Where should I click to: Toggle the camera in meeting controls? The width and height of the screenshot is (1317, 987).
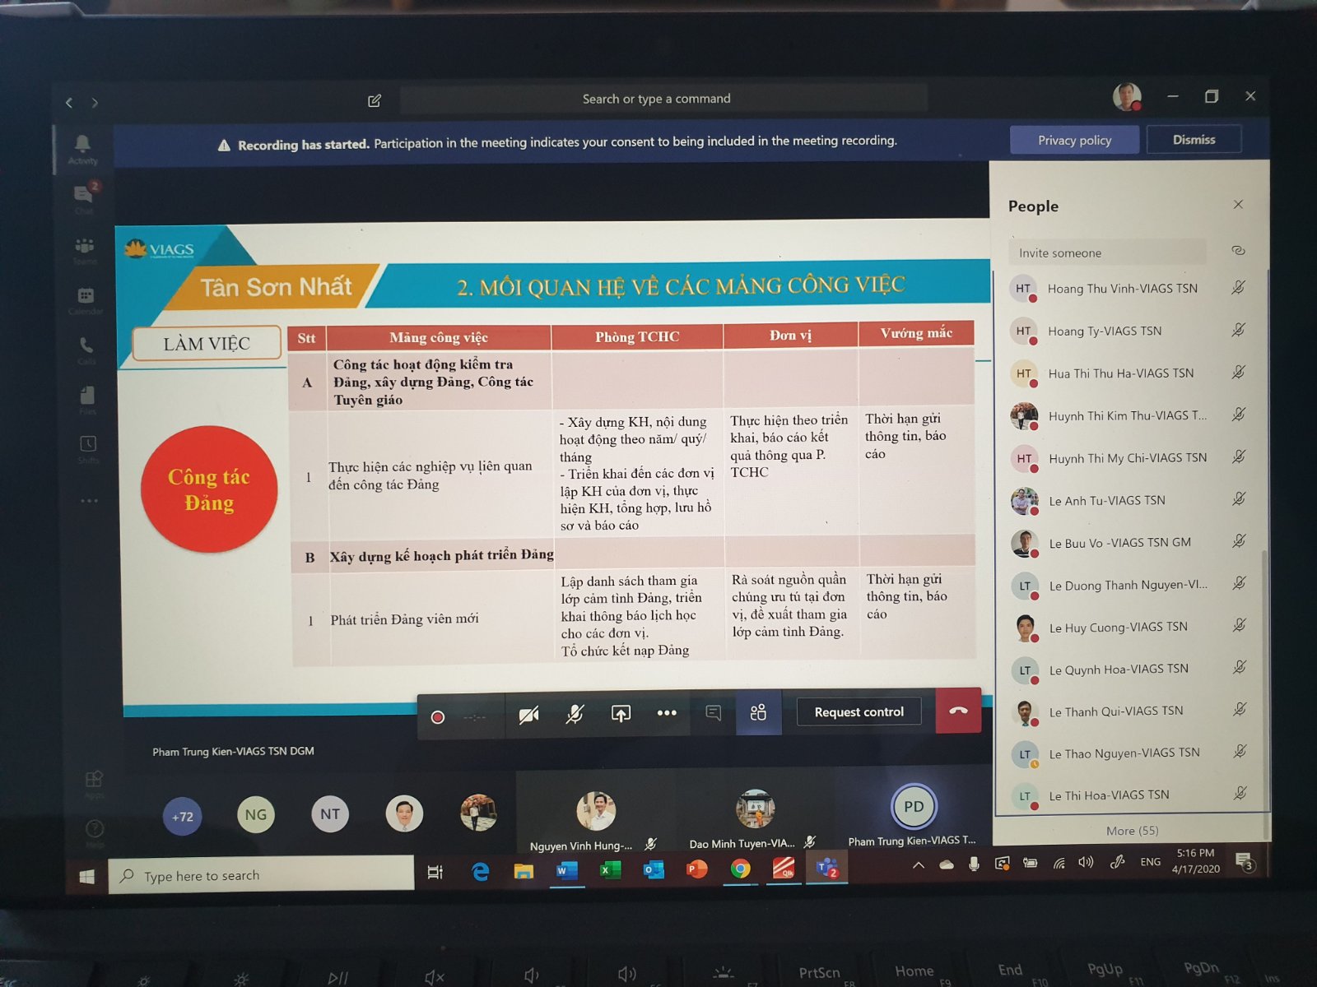529,715
